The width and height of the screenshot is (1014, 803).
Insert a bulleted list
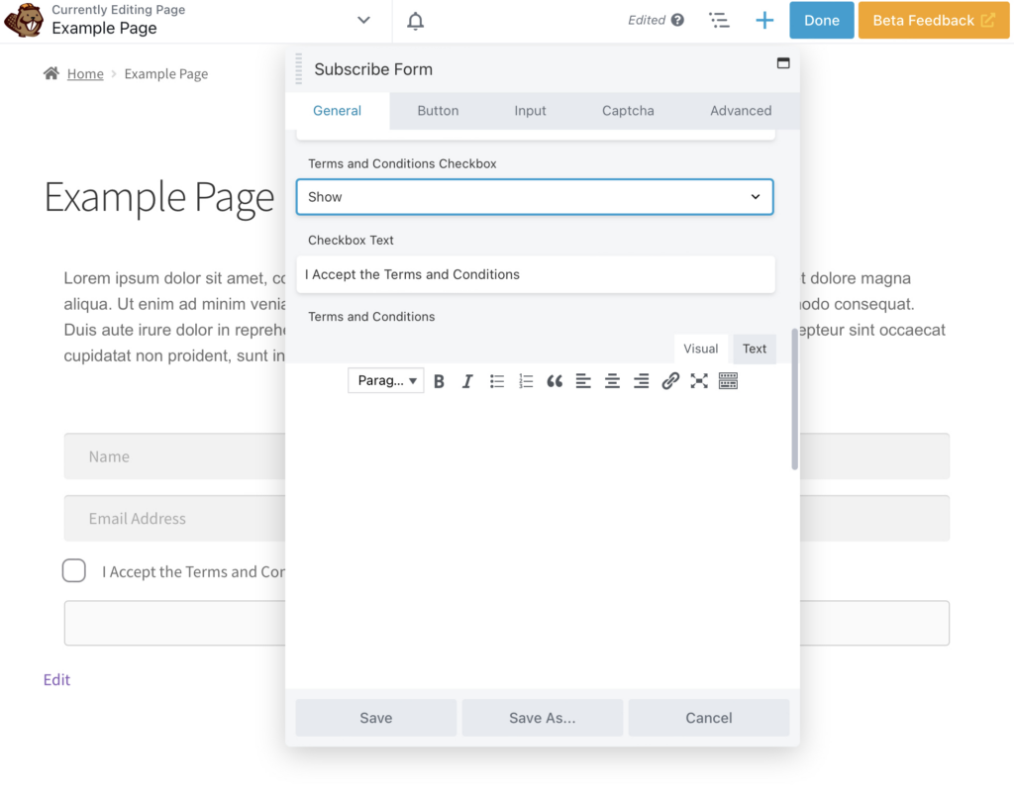[x=496, y=380]
